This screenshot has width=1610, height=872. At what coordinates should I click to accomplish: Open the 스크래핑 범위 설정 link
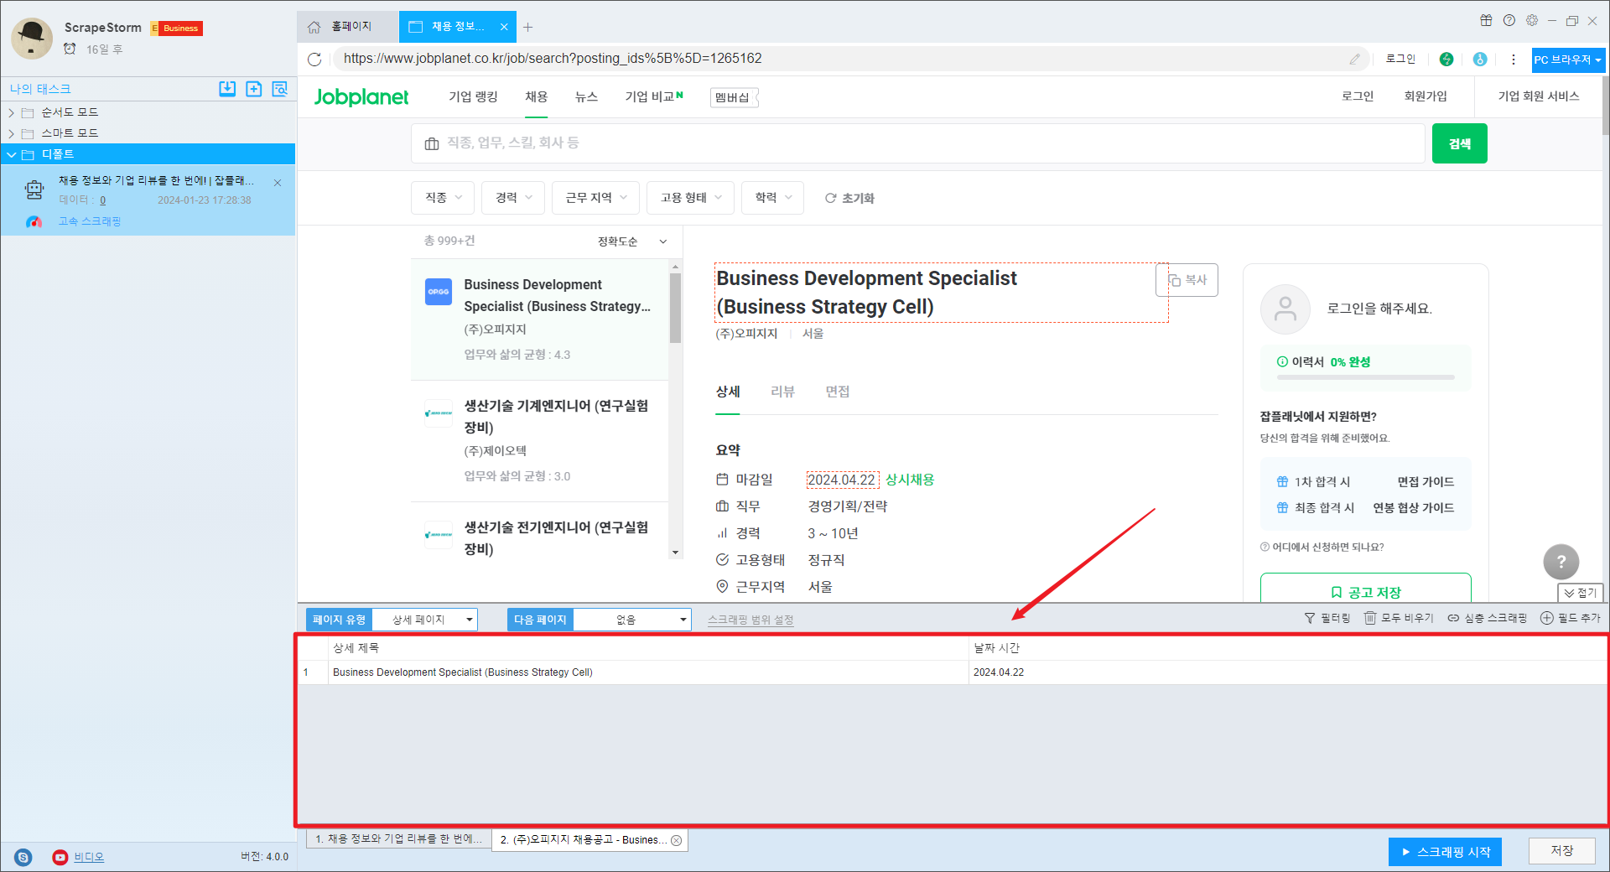pyautogui.click(x=750, y=620)
